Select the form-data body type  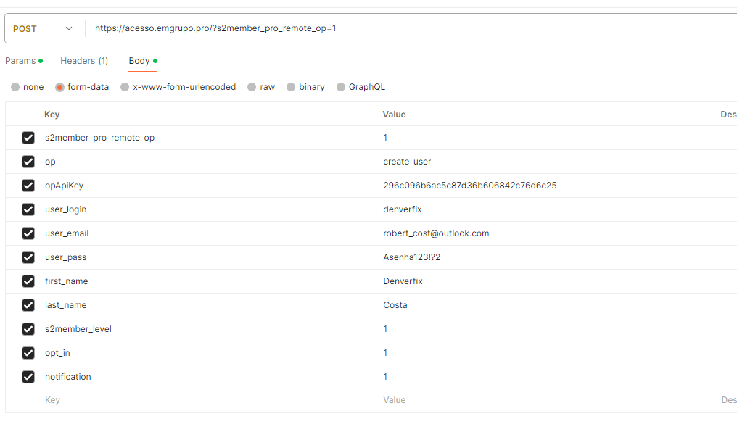click(x=59, y=86)
